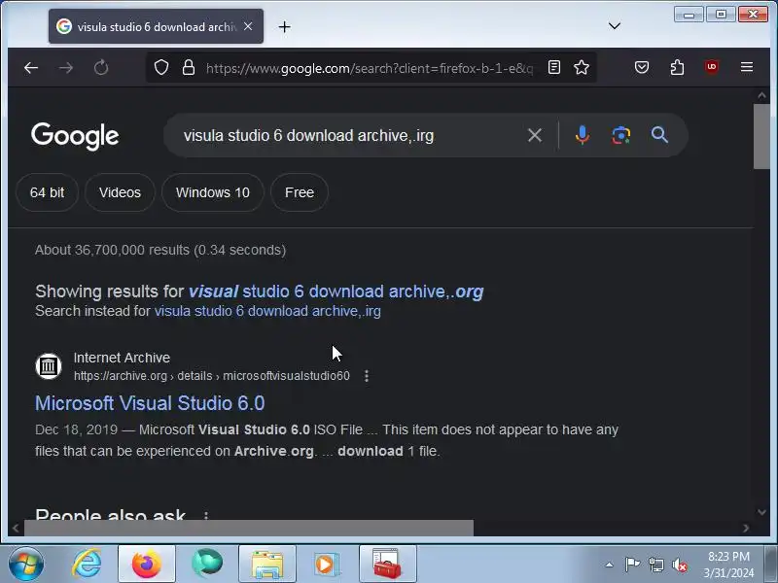Viewport: 778px width, 583px height.
Task: Click archive.org details URL breadcrumb
Action: click(x=212, y=376)
